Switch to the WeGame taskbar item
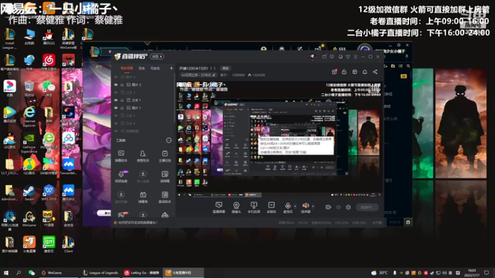The width and height of the screenshot is (495, 278). pyautogui.click(x=58, y=272)
